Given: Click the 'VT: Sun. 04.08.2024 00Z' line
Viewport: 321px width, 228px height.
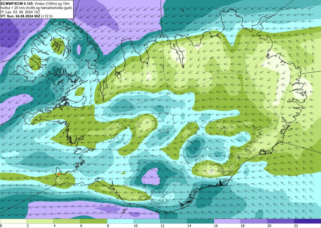Looking at the screenshot, I should [27, 16].
